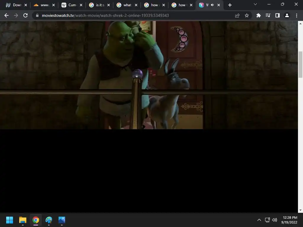Close the active movie tab
Screen dimensions: 303x227
pyautogui.click(x=219, y=5)
